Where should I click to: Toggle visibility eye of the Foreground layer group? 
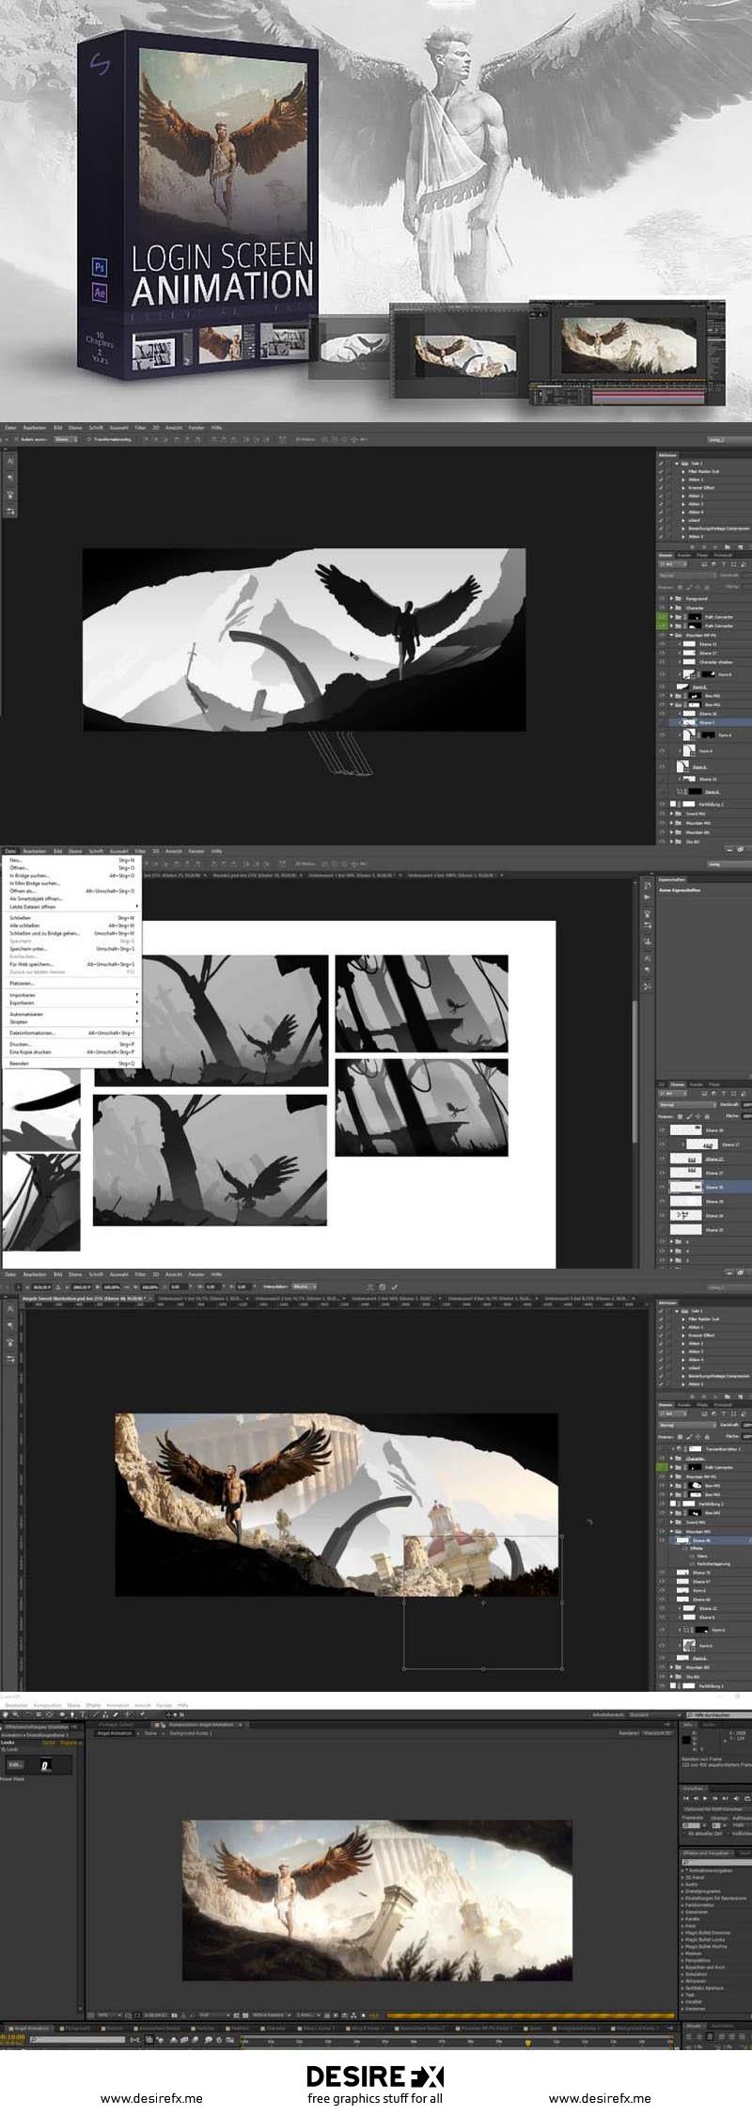pos(662,598)
